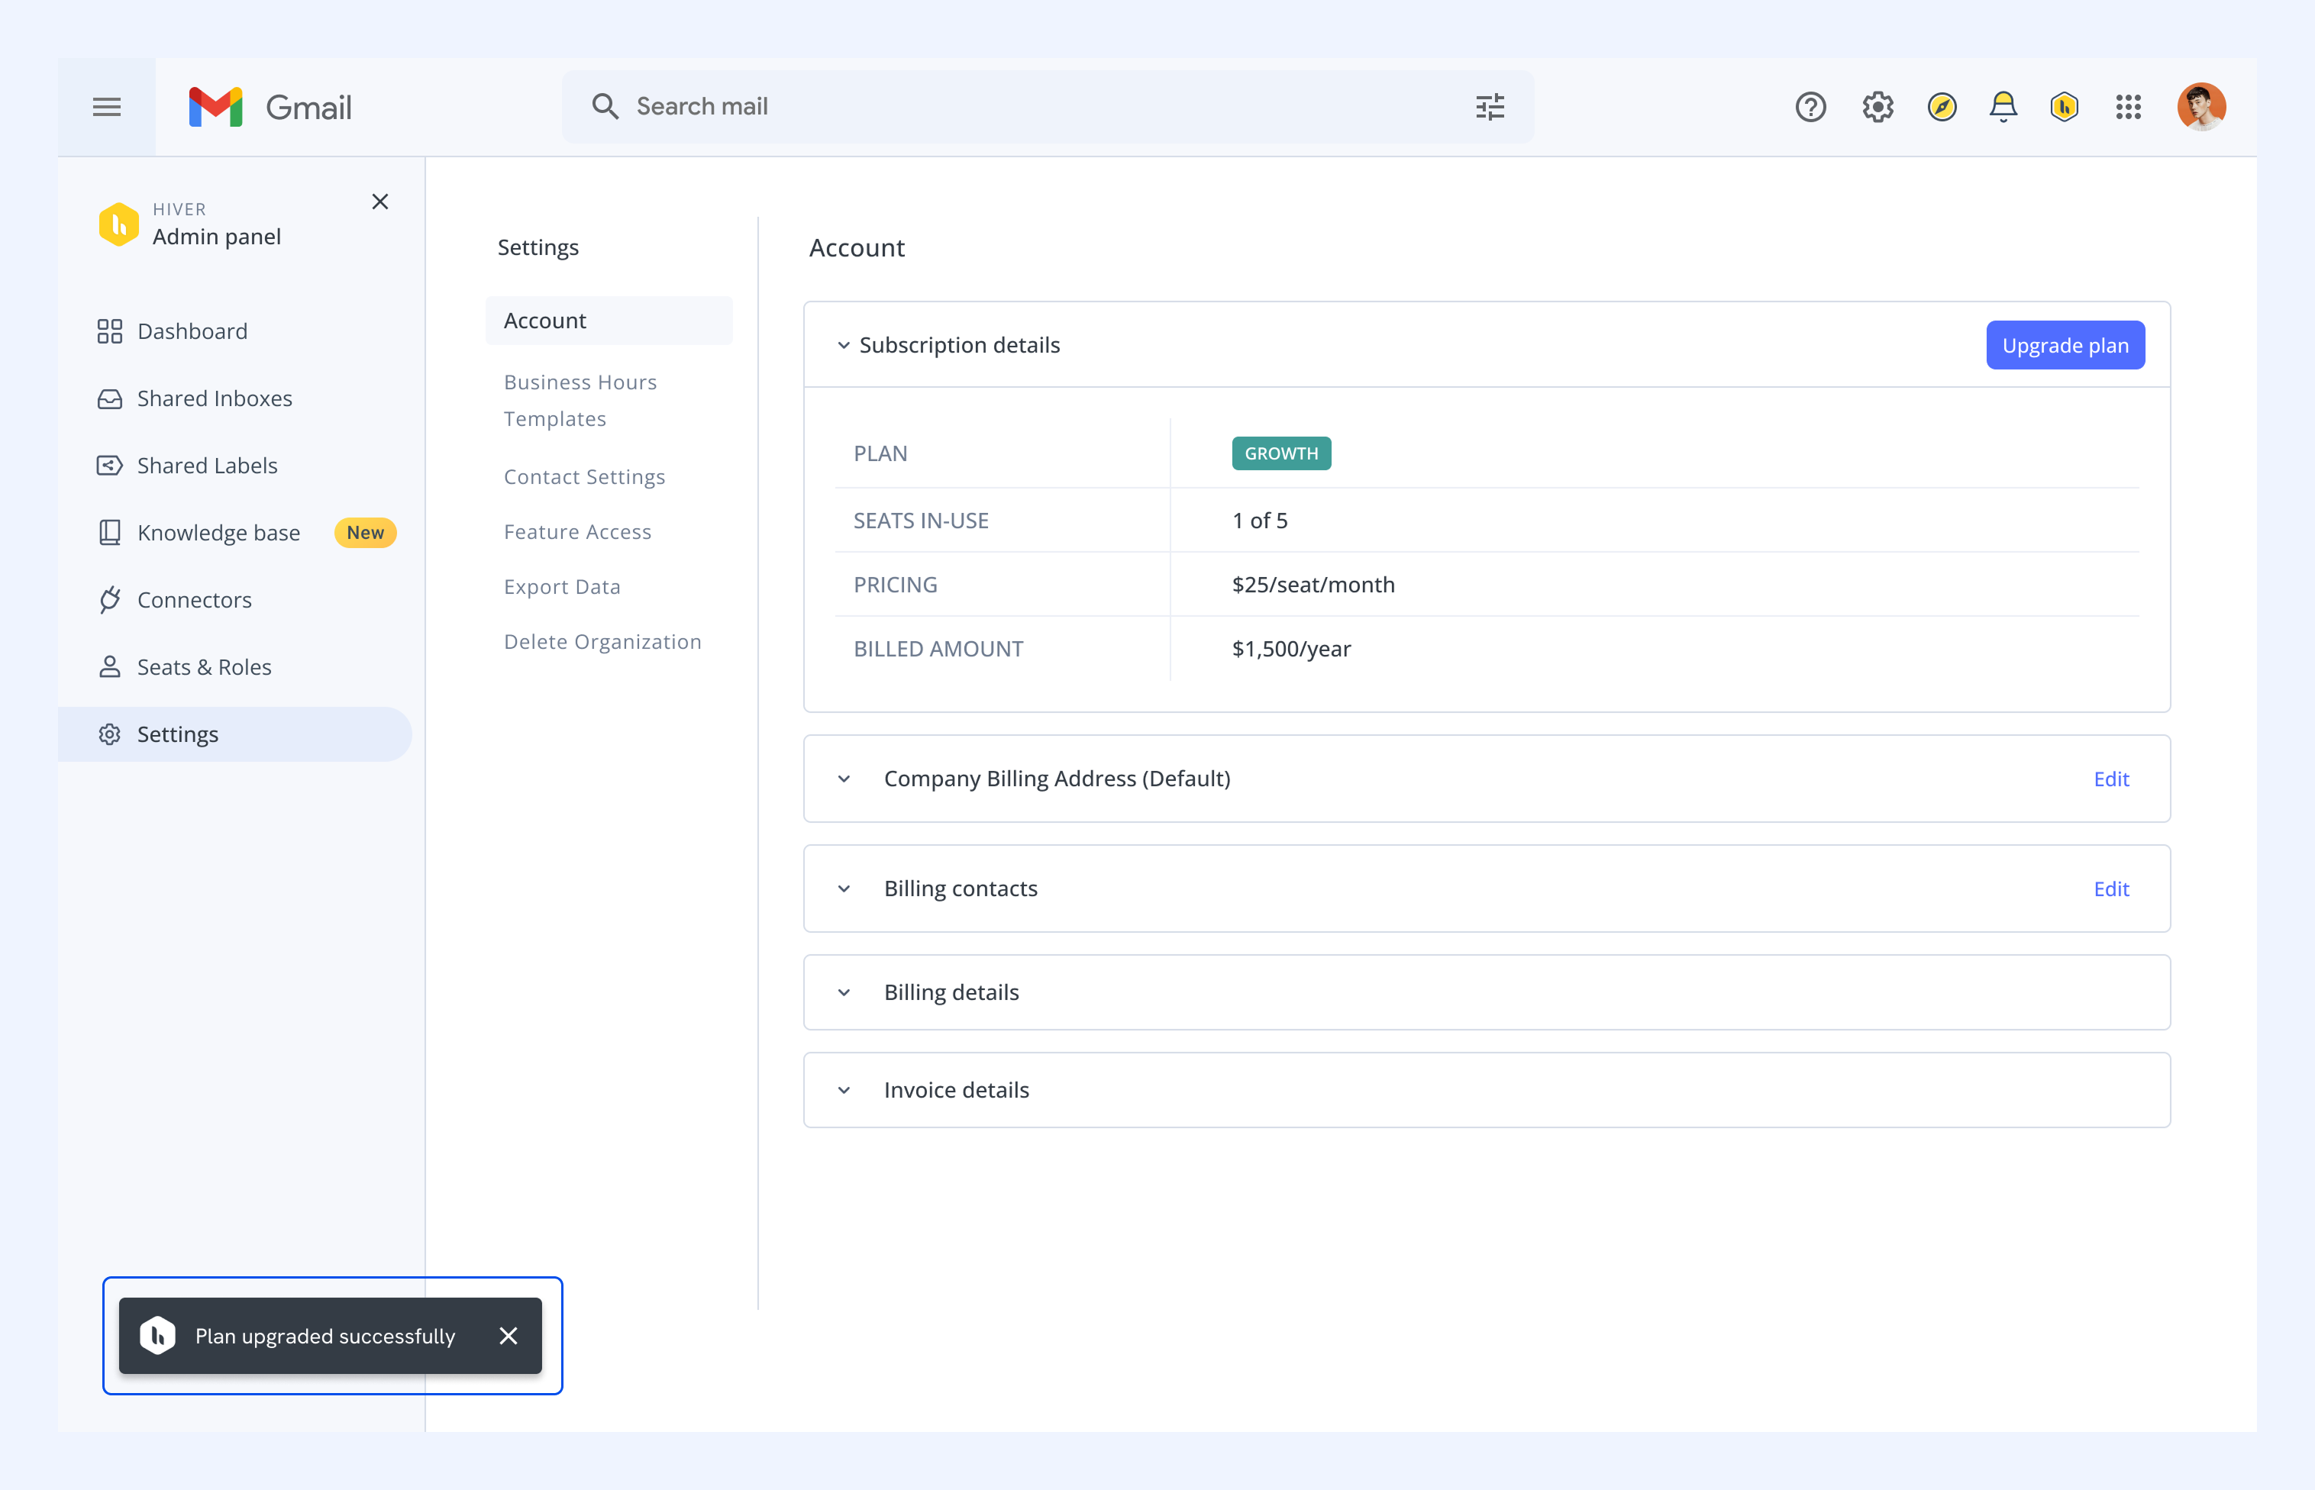
Task: Open search filter options icon
Action: pos(1490,106)
